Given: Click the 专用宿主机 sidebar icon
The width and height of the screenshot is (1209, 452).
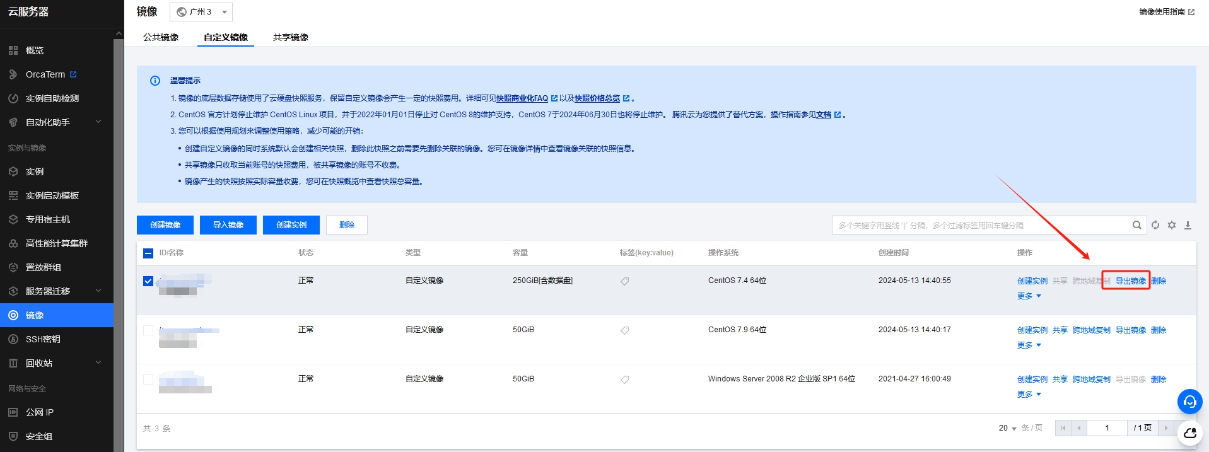Looking at the screenshot, I should click(x=13, y=219).
